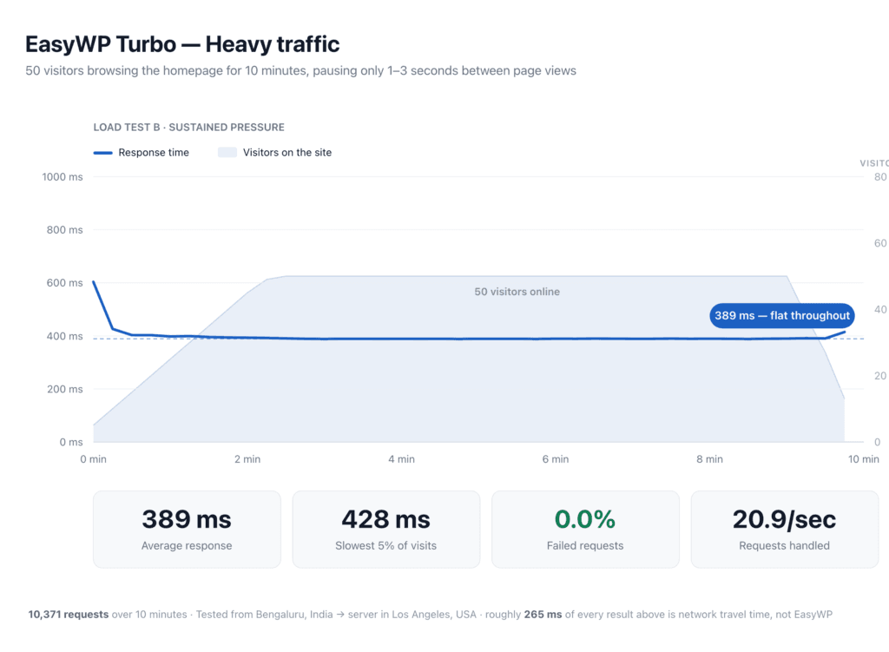Click the '4 min' time axis label
Image resolution: width=889 pixels, height=652 pixels.
[x=401, y=459]
